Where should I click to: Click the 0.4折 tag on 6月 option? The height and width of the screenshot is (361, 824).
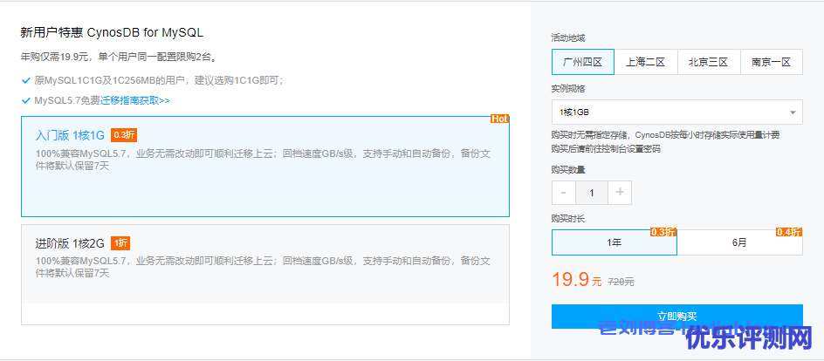789,232
